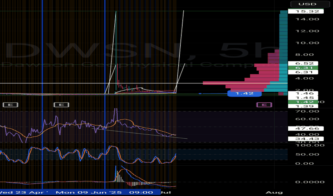The height and width of the screenshot is (196, 333).
Task: Click the gray E earnings marker right of April line
Action: coord(61,105)
